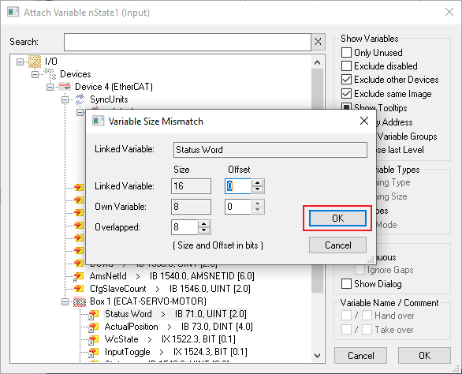Toggle the Exclude disabled checkbox
Image resolution: width=462 pixels, height=374 pixels.
347,65
